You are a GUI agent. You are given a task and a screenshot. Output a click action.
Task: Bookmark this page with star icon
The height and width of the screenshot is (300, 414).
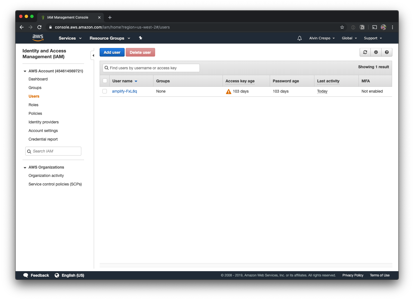pyautogui.click(x=342, y=27)
